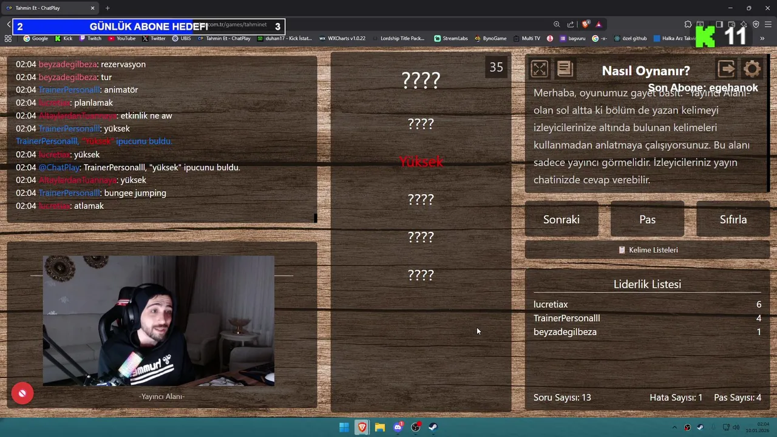
Task: Open StreamLabs bookmark
Action: coord(451,38)
